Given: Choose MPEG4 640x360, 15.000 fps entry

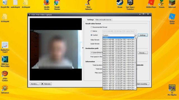Looking at the screenshot, I should point(118,56).
